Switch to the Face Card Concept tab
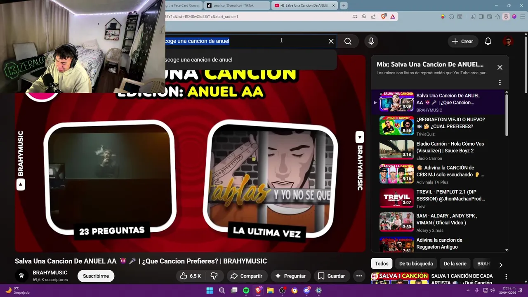 coord(183,5)
